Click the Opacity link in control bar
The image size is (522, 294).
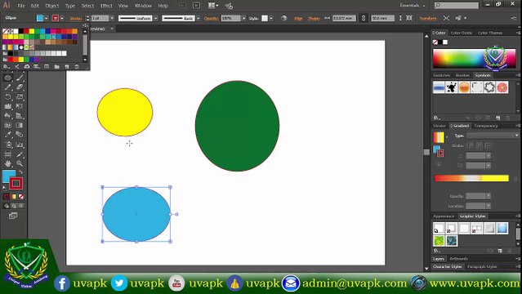pyautogui.click(x=211, y=18)
